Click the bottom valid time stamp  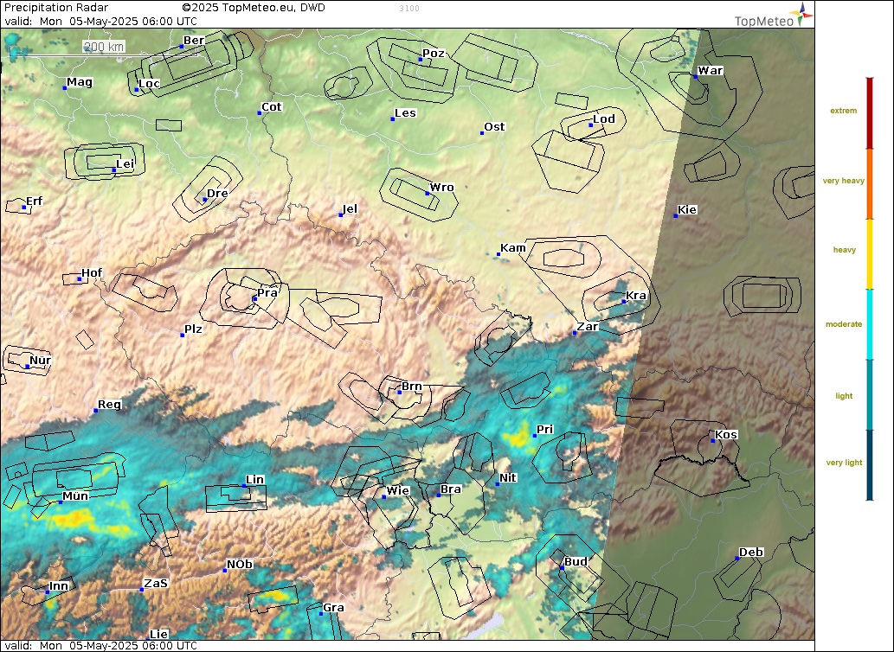point(100,646)
